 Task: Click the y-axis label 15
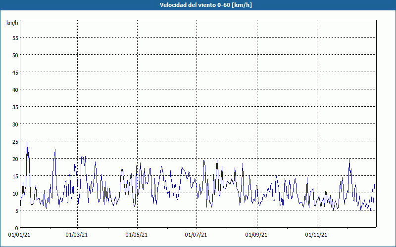pyautogui.click(x=15, y=176)
